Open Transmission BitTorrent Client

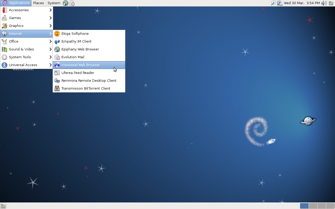point(86,88)
